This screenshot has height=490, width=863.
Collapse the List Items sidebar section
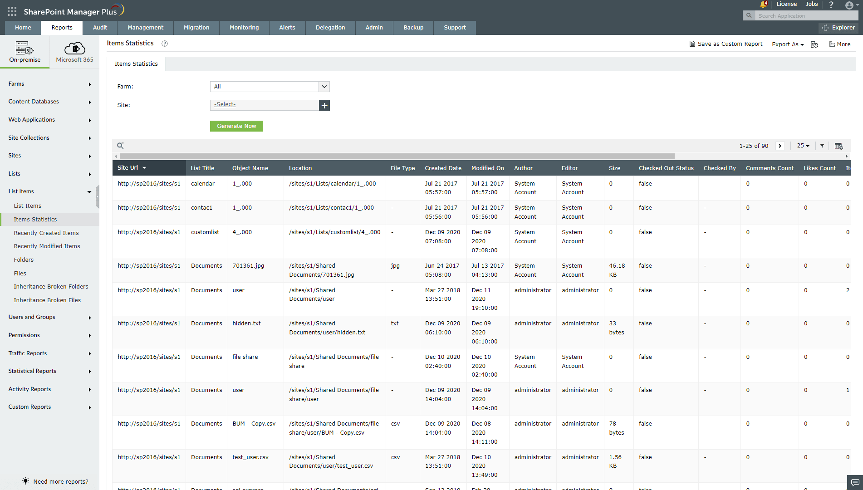tap(49, 191)
